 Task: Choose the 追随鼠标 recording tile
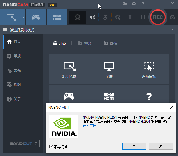coord(149,69)
